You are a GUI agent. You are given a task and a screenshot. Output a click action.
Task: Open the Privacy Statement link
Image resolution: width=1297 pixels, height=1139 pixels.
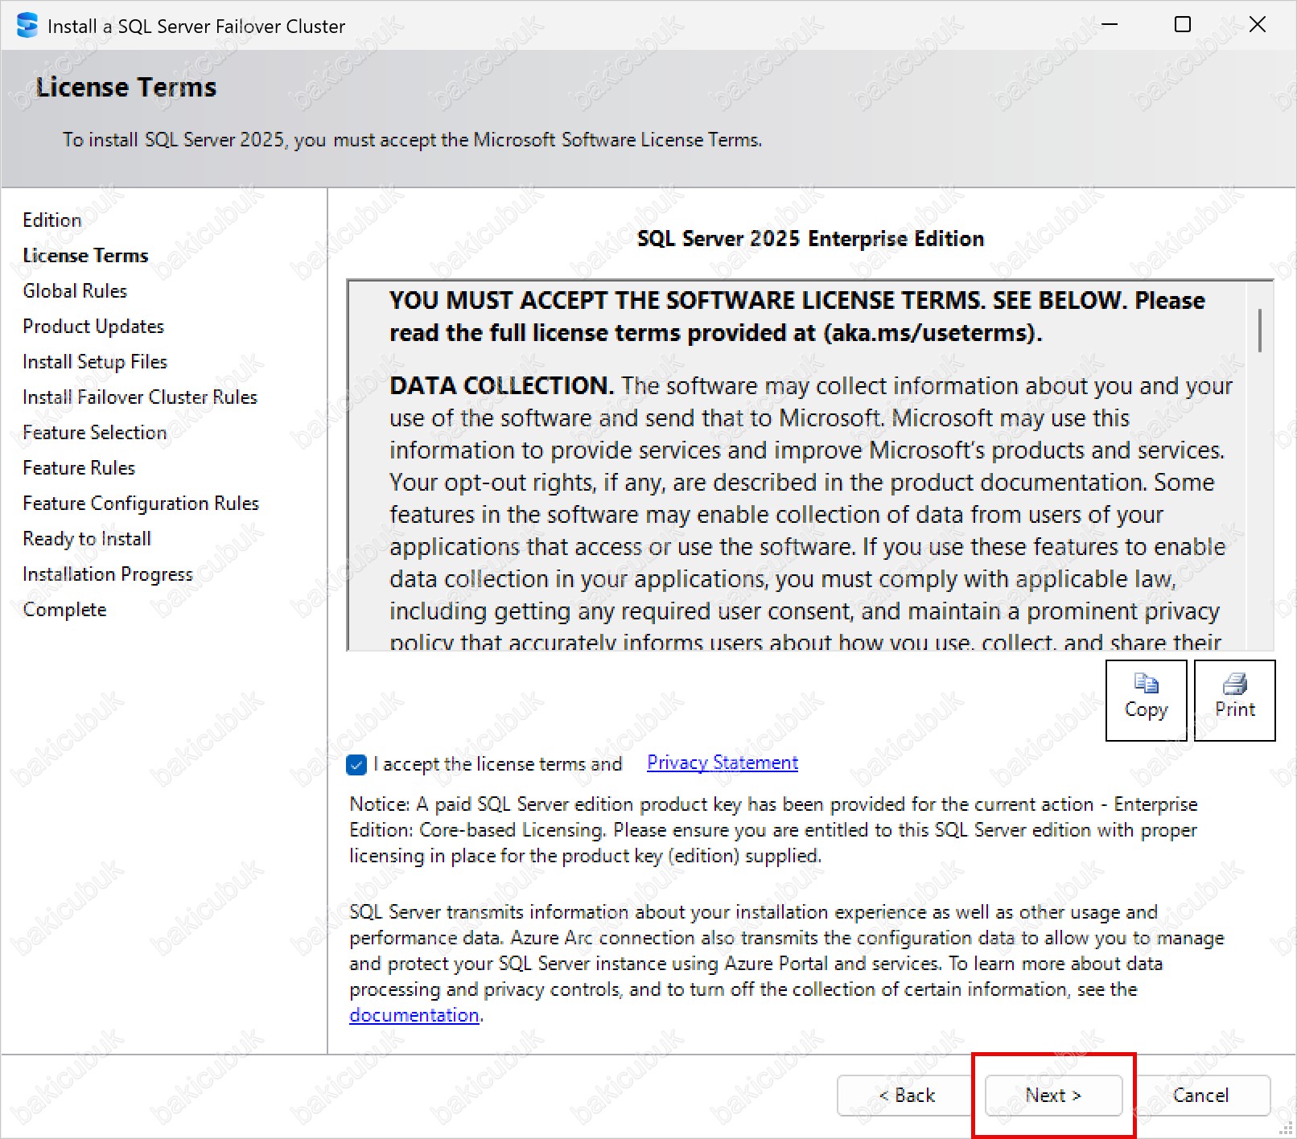point(722,763)
